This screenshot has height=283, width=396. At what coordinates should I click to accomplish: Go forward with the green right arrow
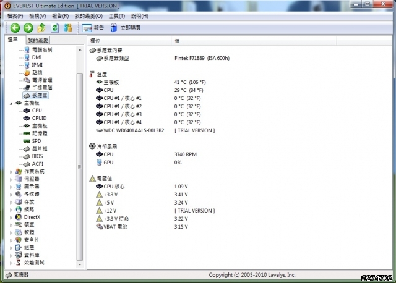point(28,28)
